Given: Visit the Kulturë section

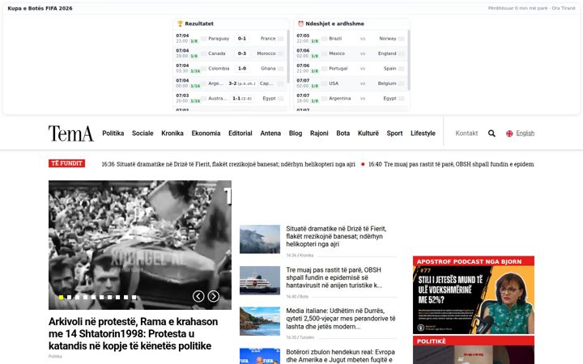Looking at the screenshot, I should click(368, 133).
